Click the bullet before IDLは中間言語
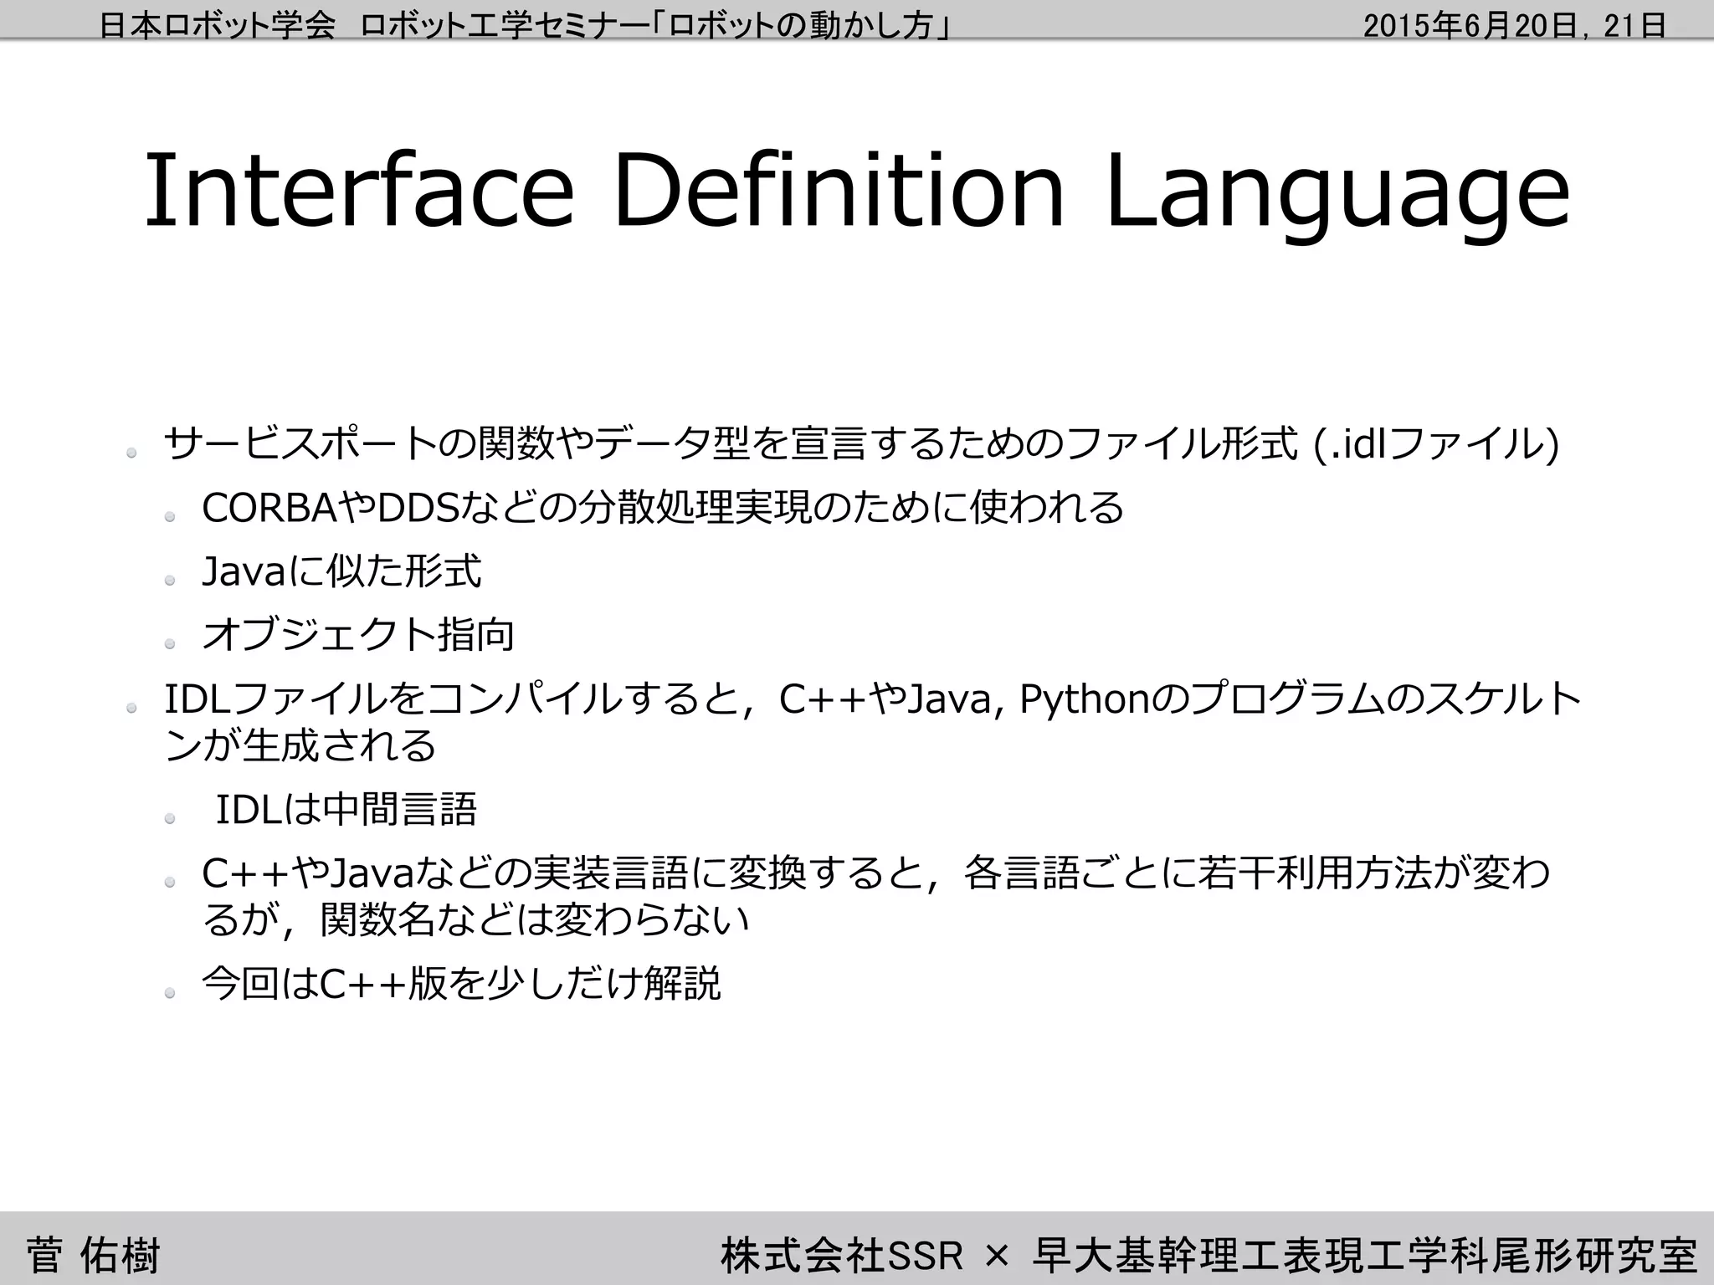Screen dimensions: 1714x1285 pyautogui.click(x=170, y=818)
